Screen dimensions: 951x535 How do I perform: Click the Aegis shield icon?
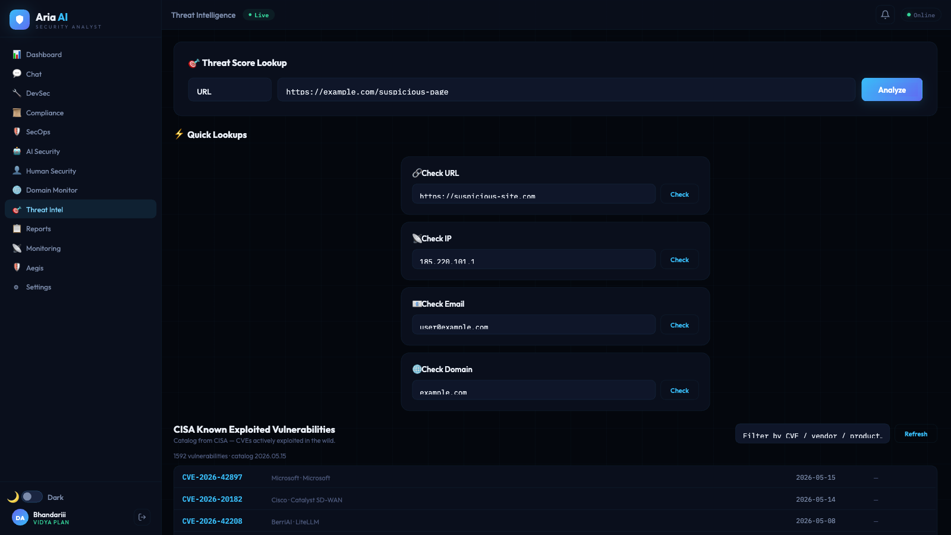tap(17, 267)
